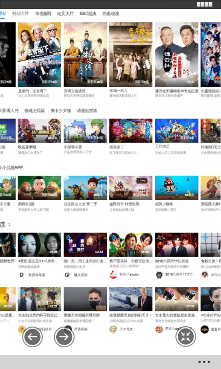This screenshot has width=221, height=369.
Task: Play the 2018天猫双11狂欢夜 video thumbnail
Action: [x=177, y=245]
